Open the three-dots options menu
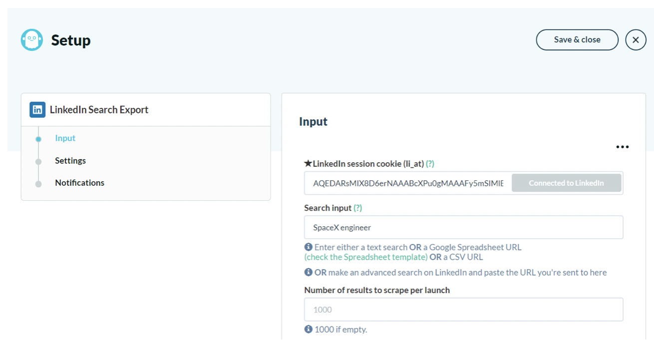Viewport: 654px width, 362px height. [x=622, y=147]
